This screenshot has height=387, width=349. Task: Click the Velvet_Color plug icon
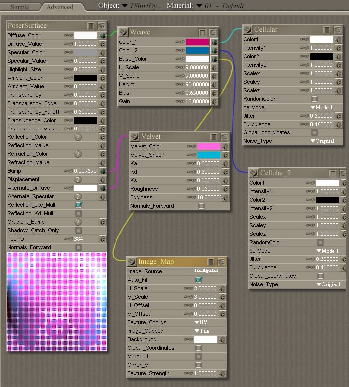pyautogui.click(x=225, y=147)
